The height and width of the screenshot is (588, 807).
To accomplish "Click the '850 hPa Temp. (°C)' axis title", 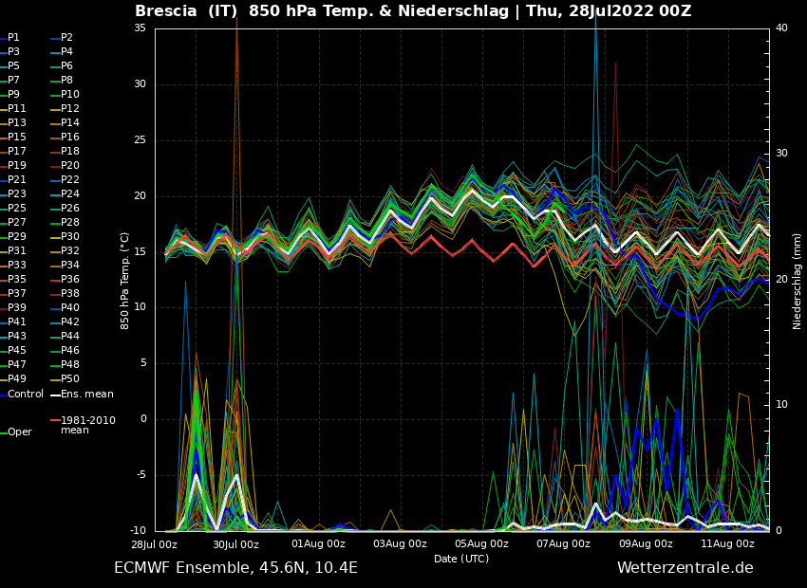I will [124, 281].
